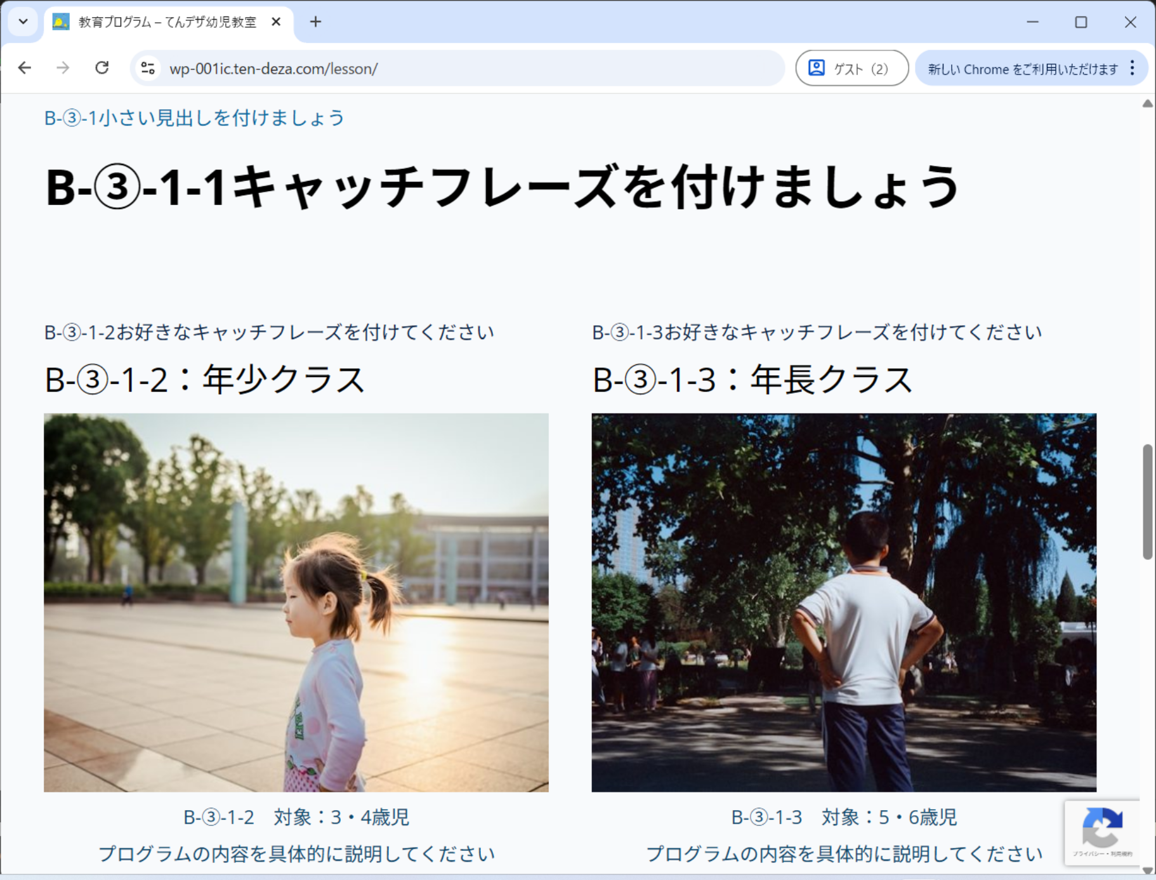
Task: Click the forward navigation arrow
Action: (63, 68)
